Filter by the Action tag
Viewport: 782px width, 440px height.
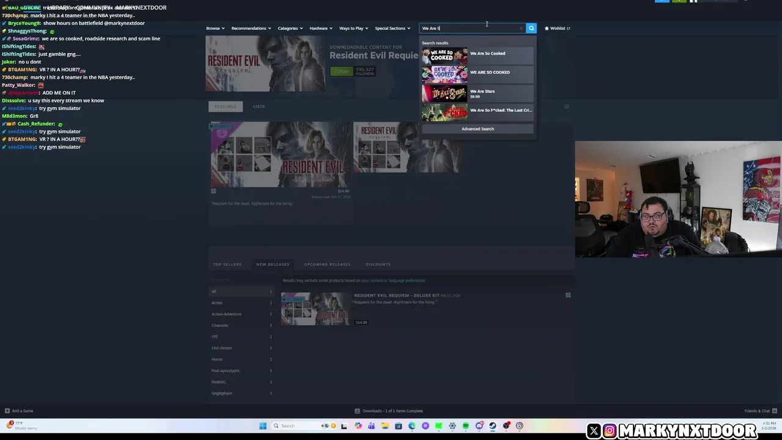241,302
